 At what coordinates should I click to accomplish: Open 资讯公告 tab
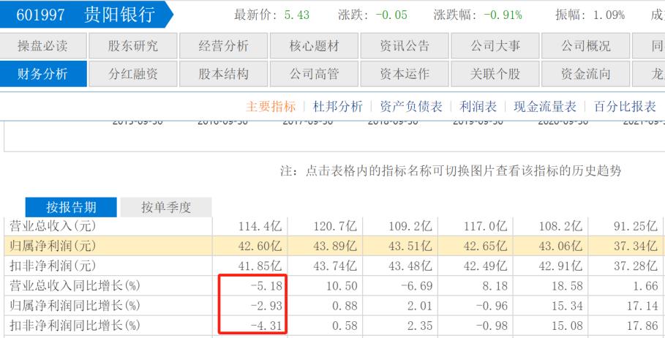point(405,46)
